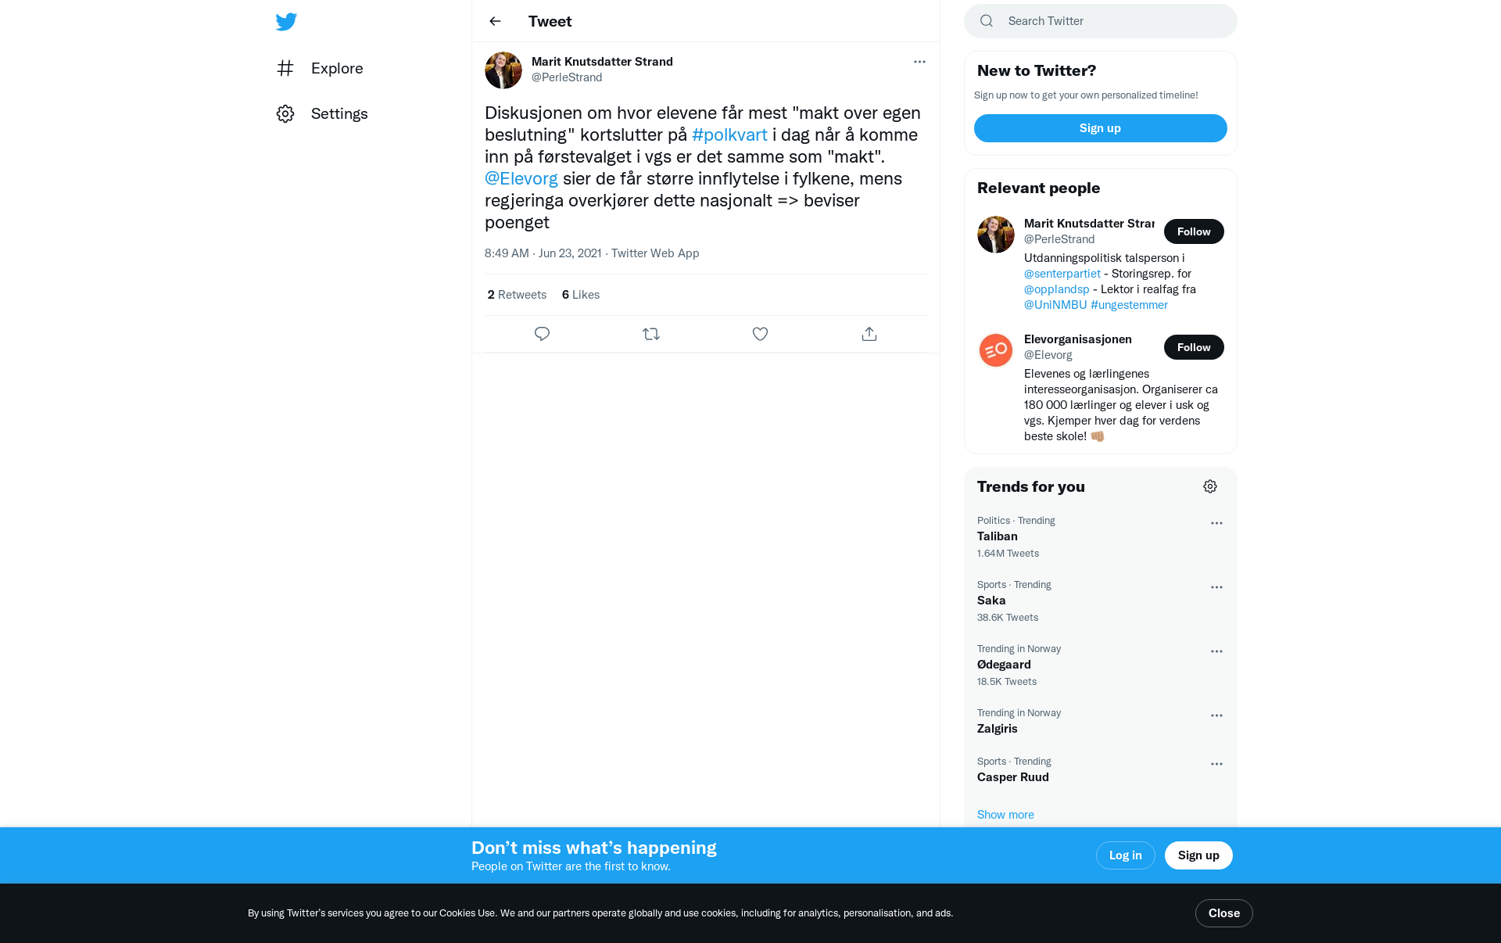
Task: Retweet using the retweet arrows icon
Action: (651, 334)
